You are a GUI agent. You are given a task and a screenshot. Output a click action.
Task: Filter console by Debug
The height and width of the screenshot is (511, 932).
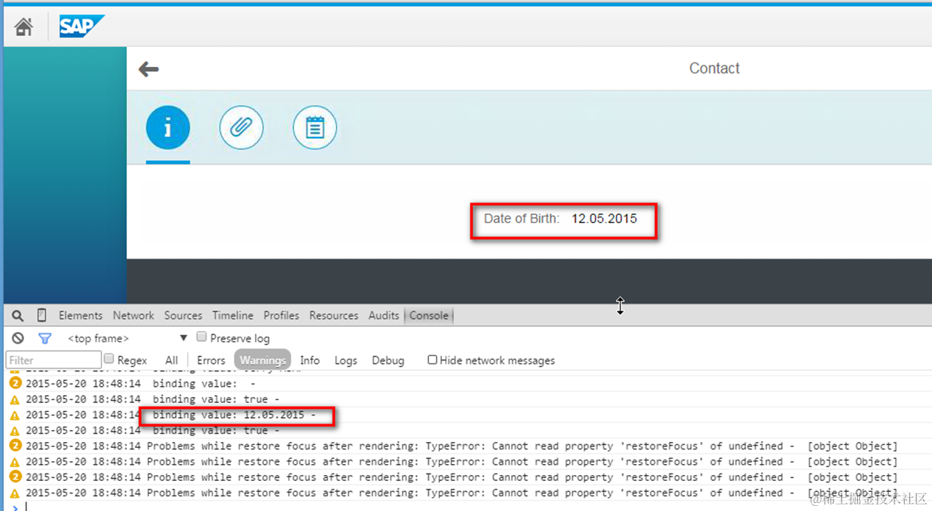pos(388,360)
